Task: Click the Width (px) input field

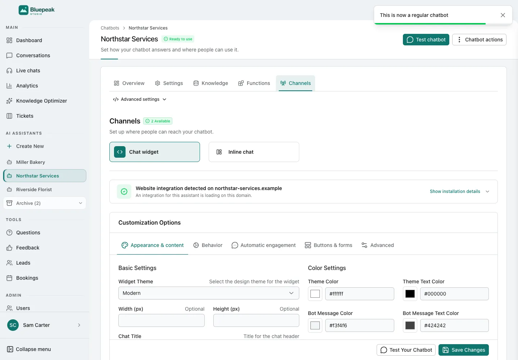Action: [162, 320]
